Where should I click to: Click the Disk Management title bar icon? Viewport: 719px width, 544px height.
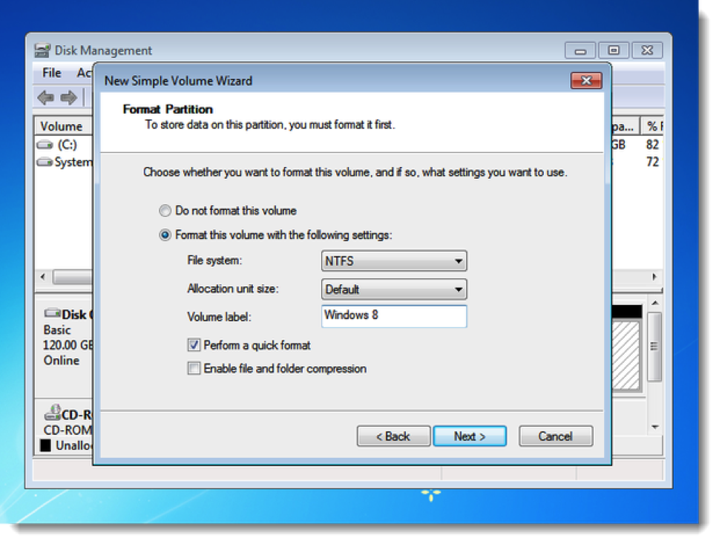point(42,50)
